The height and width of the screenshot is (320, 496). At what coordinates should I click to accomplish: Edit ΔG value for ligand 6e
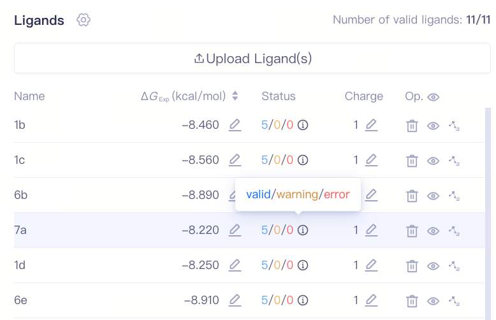click(235, 300)
